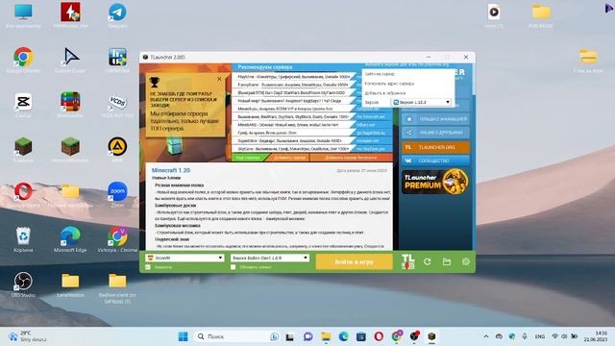This screenshot has width=615, height=346.
Task: Open the version 1.12.2 dropdown in the server popup
Action: pos(422,102)
